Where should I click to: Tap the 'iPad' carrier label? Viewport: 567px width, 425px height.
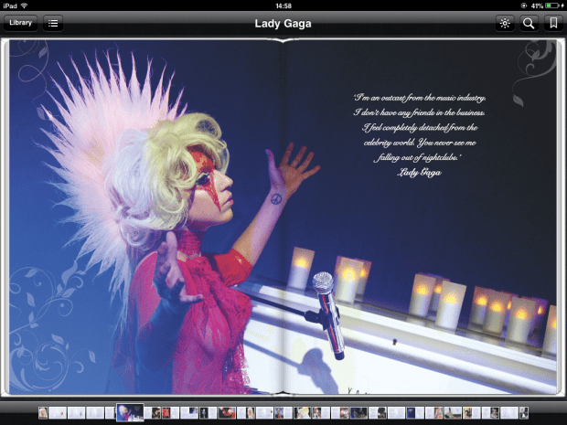tap(10, 5)
